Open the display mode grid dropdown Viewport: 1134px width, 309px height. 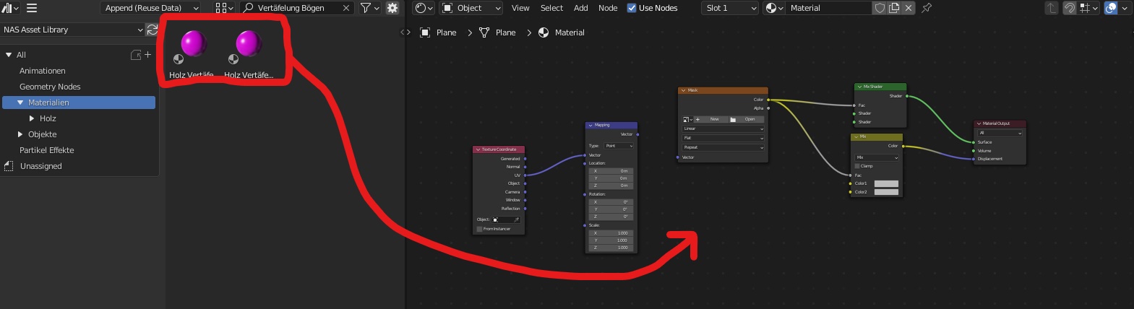[224, 8]
